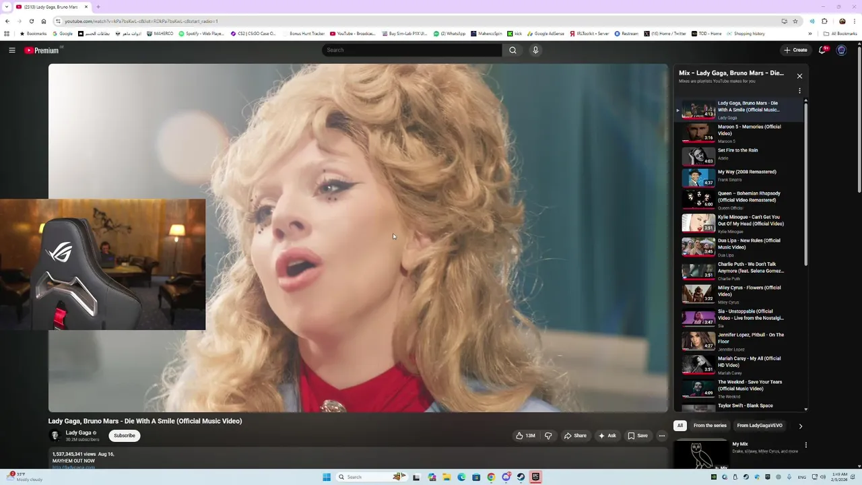Click the main video player
Image resolution: width=862 pixels, height=485 pixels.
358,238
